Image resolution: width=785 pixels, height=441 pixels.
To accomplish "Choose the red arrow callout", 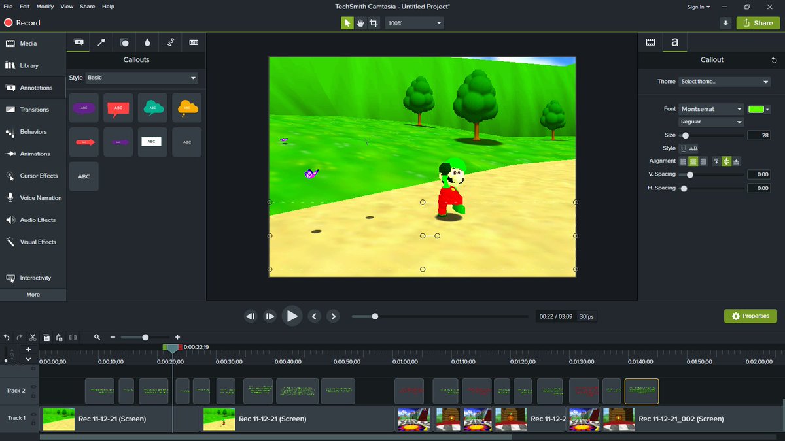I will pos(84,142).
